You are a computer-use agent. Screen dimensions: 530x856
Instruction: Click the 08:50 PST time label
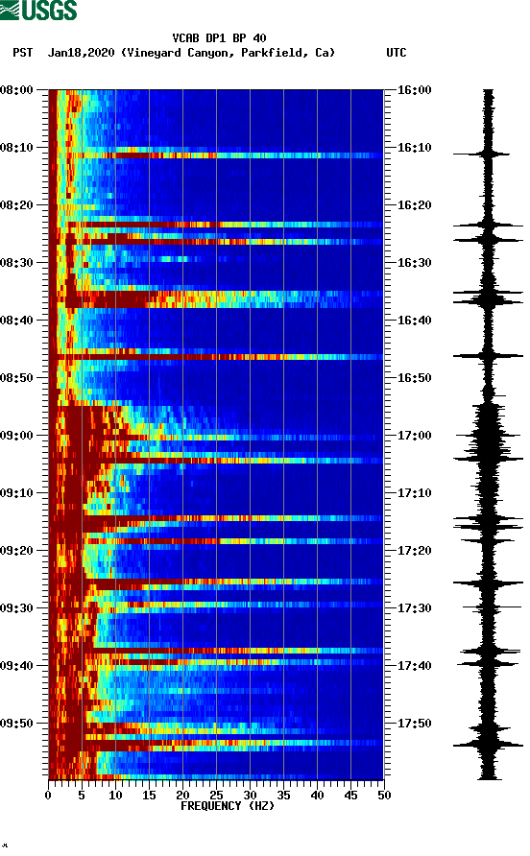[17, 378]
